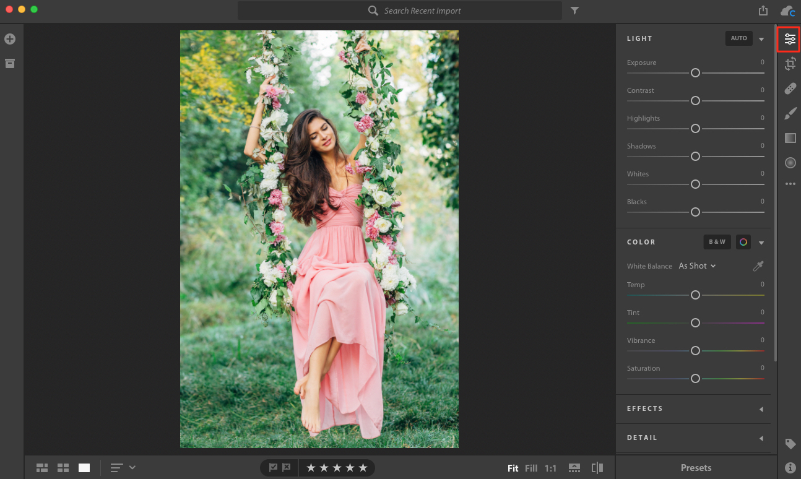The width and height of the screenshot is (801, 479).
Task: Pick the White Balance eyedropper selector
Action: (758, 266)
